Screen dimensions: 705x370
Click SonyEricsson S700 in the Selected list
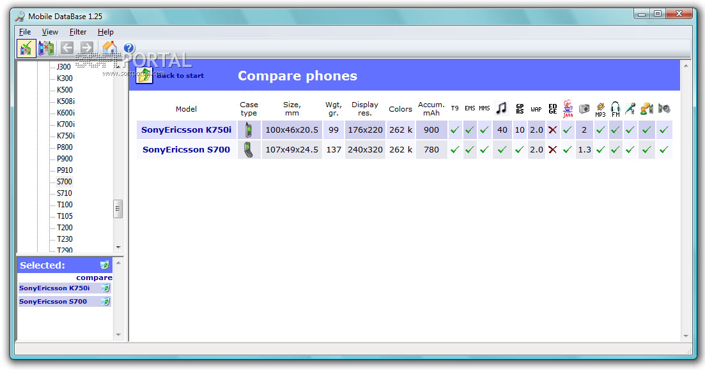pyautogui.click(x=53, y=302)
